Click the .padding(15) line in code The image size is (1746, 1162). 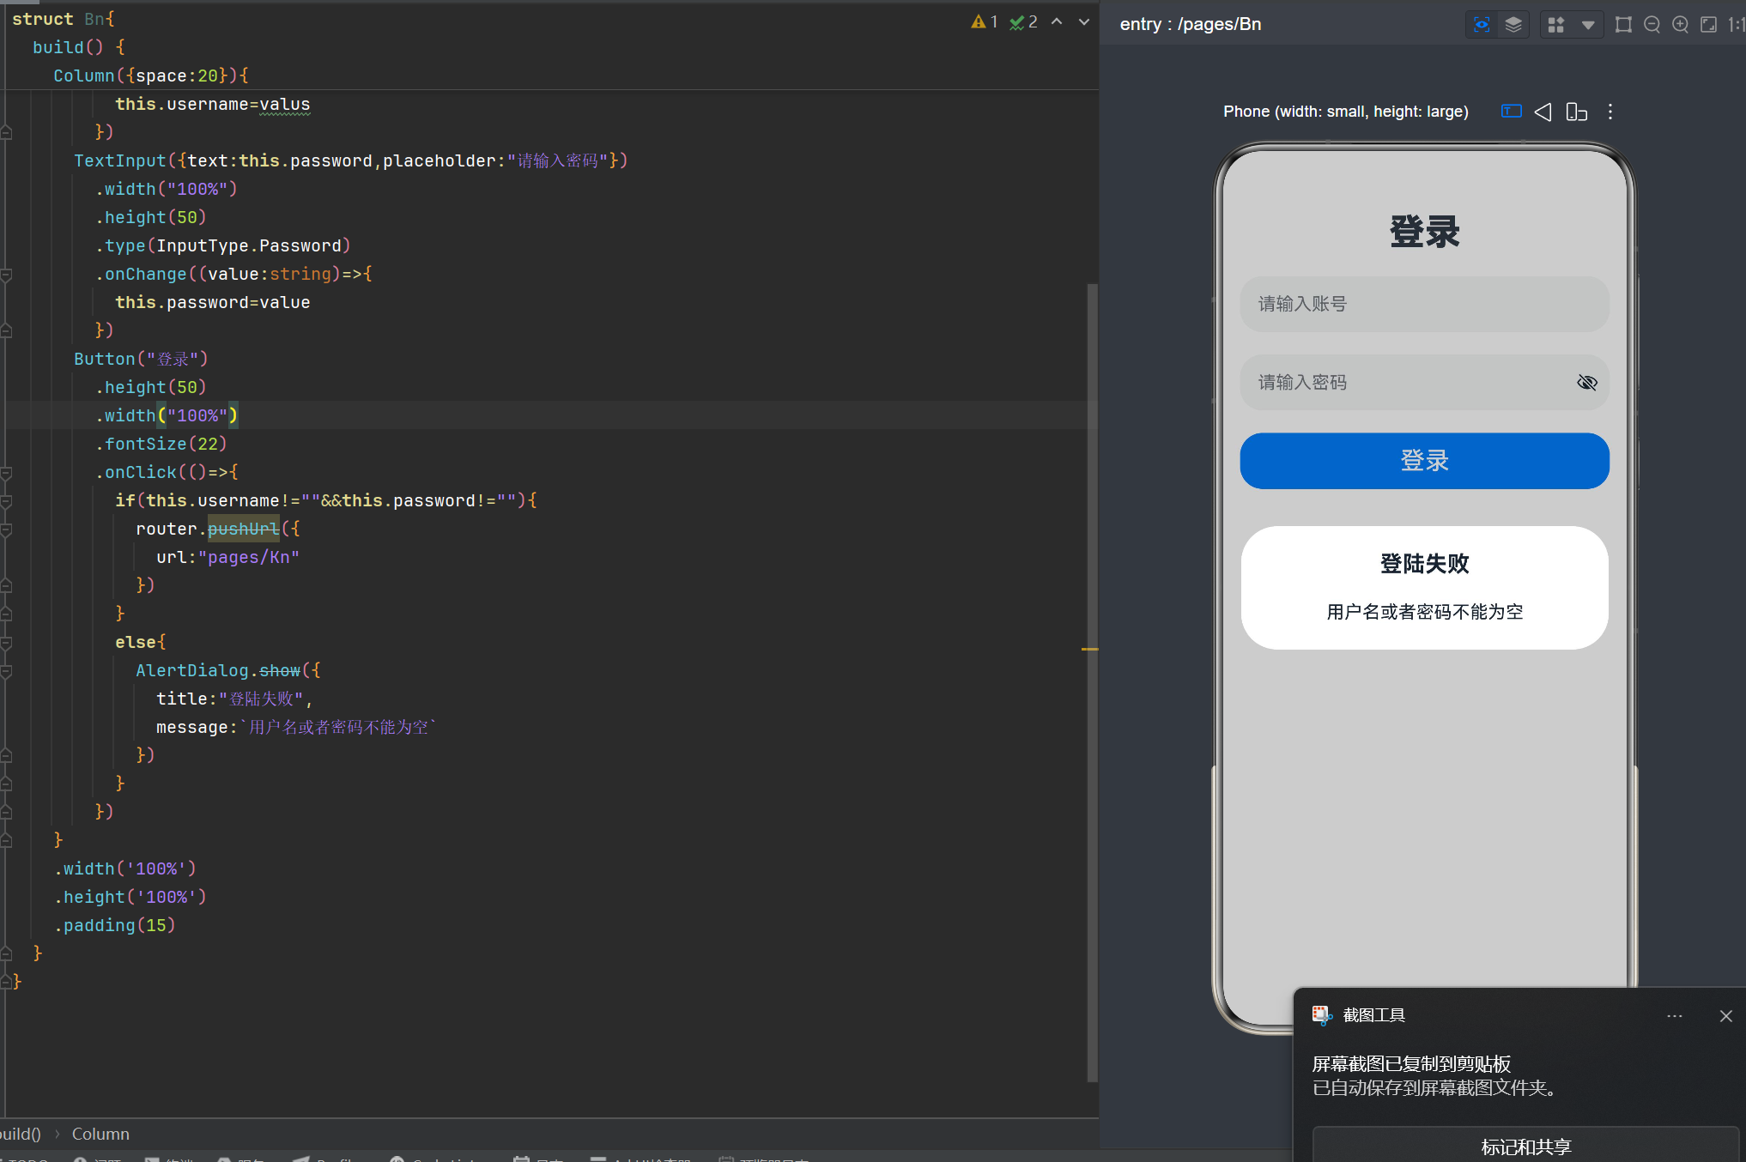point(115,925)
